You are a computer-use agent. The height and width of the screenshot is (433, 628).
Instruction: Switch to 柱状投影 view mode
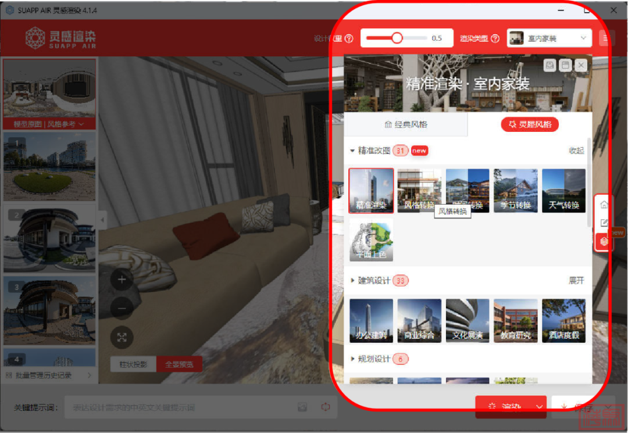coord(133,364)
